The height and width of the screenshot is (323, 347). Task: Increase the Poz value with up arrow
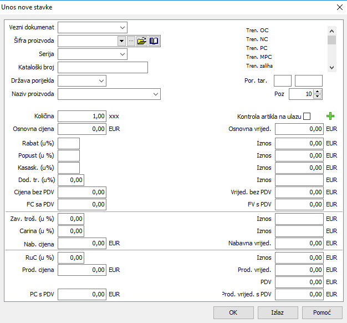[x=318, y=92]
